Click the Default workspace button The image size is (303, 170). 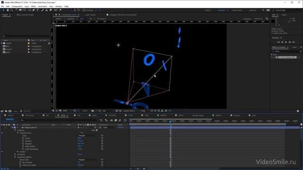207,10
